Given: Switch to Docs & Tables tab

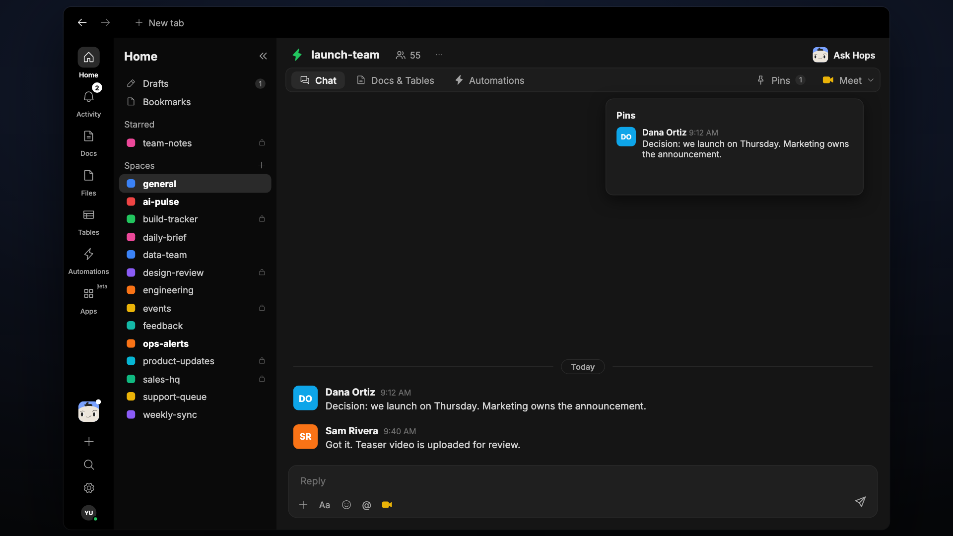Looking at the screenshot, I should coord(396,80).
